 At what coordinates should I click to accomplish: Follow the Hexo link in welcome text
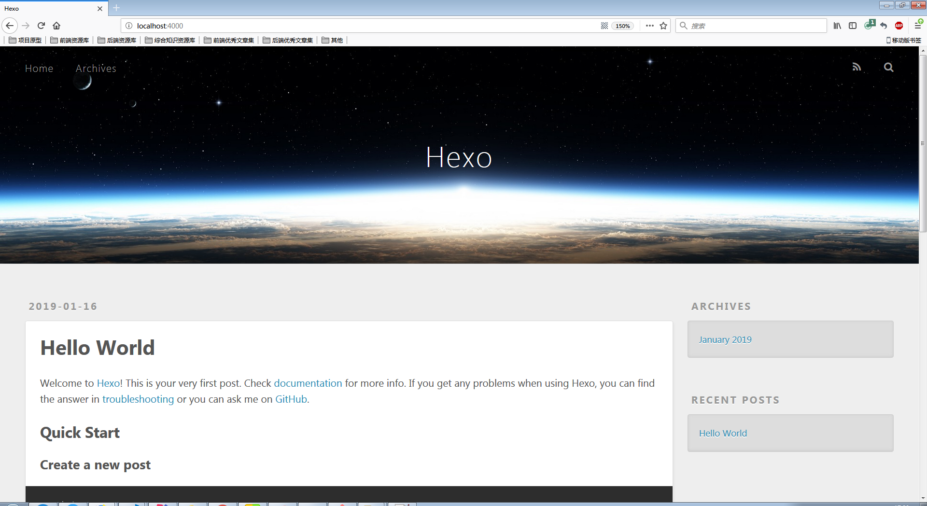tap(108, 383)
